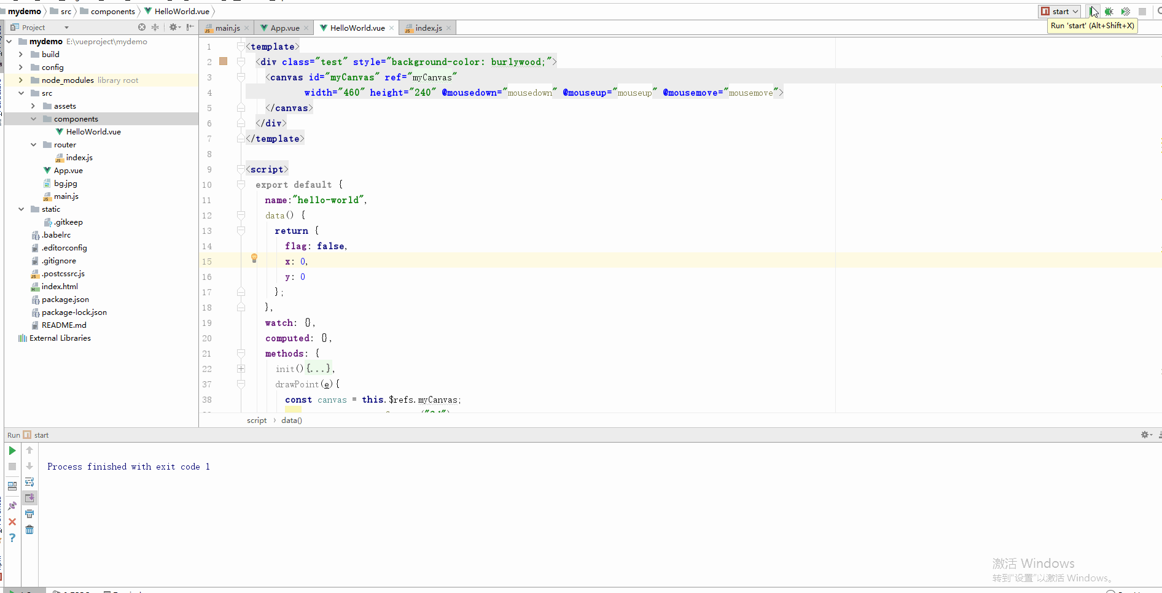The height and width of the screenshot is (593, 1162).
Task: Click the intention lightbulb on line 15
Action: click(254, 258)
